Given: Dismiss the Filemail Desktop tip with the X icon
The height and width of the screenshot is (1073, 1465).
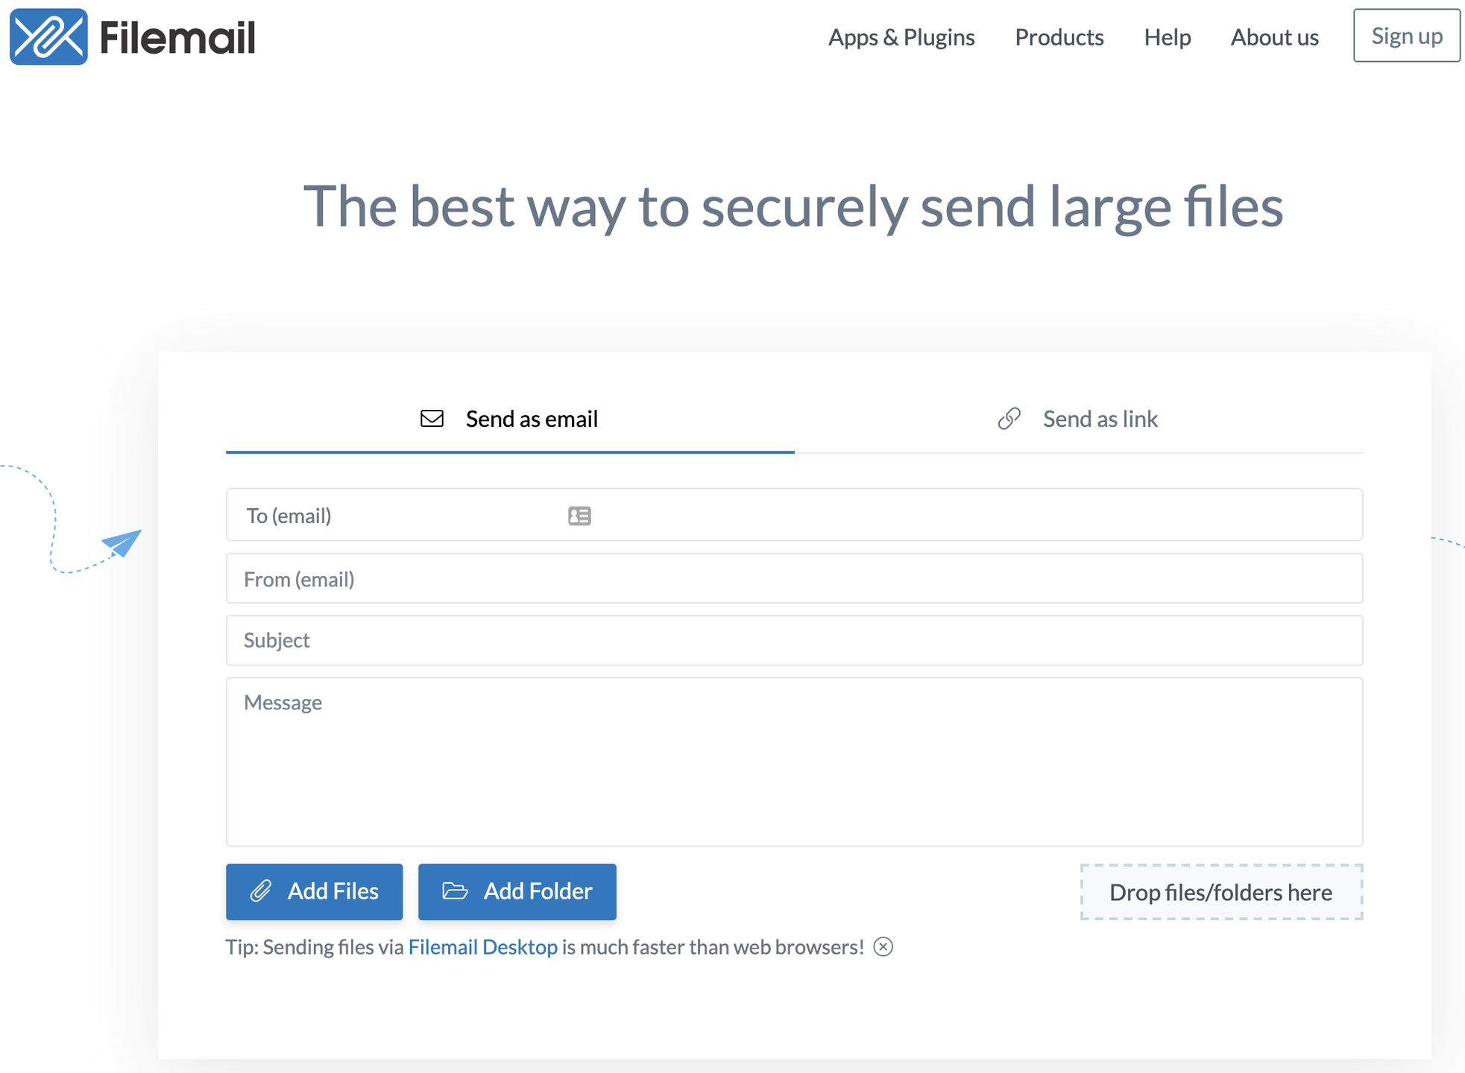Looking at the screenshot, I should coord(883,947).
